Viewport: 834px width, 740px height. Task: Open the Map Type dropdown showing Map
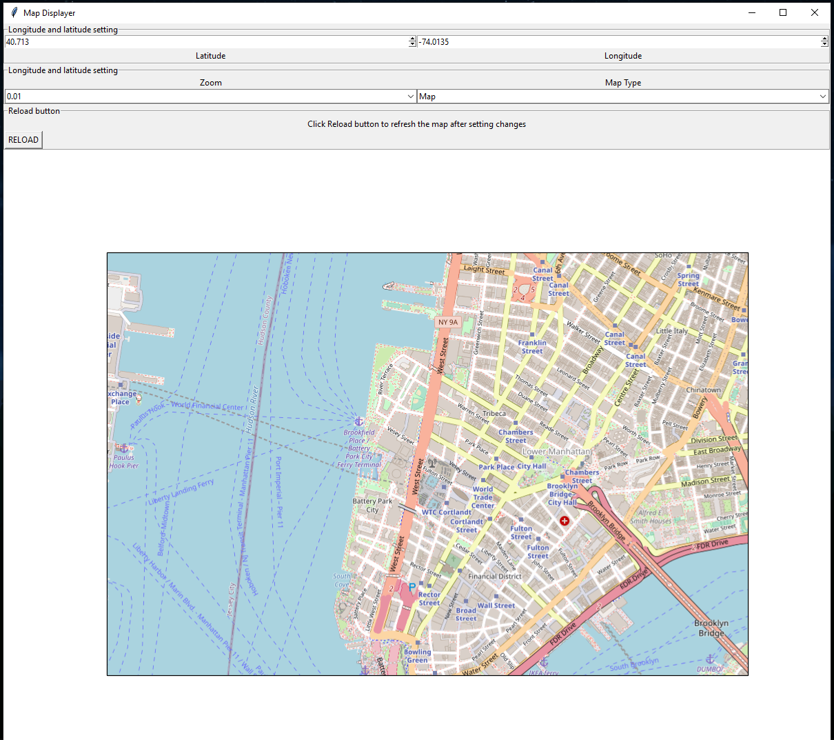(x=620, y=96)
